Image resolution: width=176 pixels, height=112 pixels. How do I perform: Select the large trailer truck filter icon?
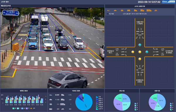tap(149, 11)
